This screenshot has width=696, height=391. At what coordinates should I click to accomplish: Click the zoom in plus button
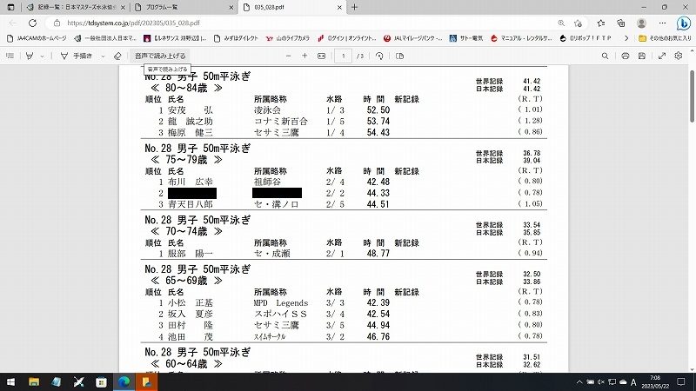tap(304, 56)
